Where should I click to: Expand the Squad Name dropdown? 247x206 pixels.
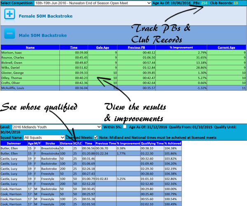tap(44, 137)
